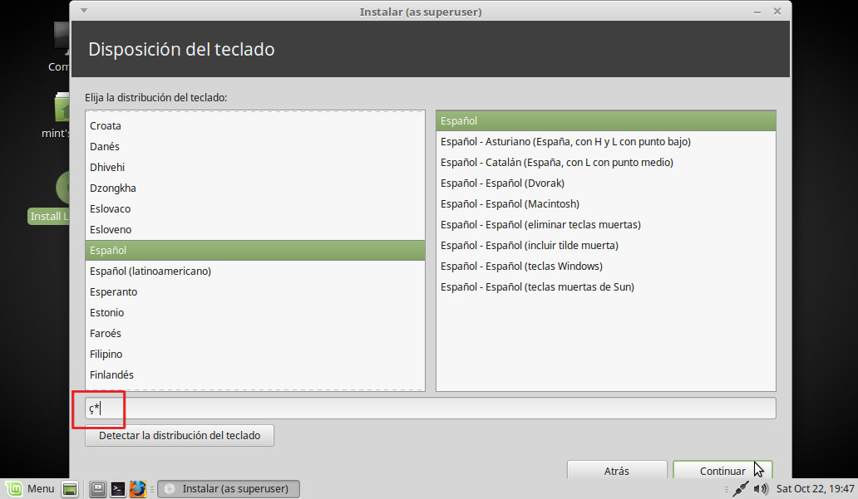This screenshot has height=499, width=858.
Task: Choose Español - Español (Dvorak) variant
Action: (x=502, y=183)
